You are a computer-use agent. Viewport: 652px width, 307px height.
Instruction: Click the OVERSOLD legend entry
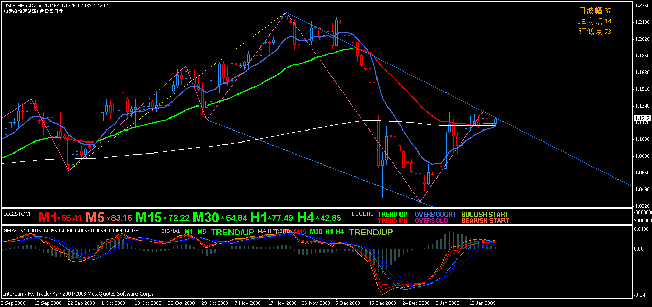pyautogui.click(x=430, y=221)
